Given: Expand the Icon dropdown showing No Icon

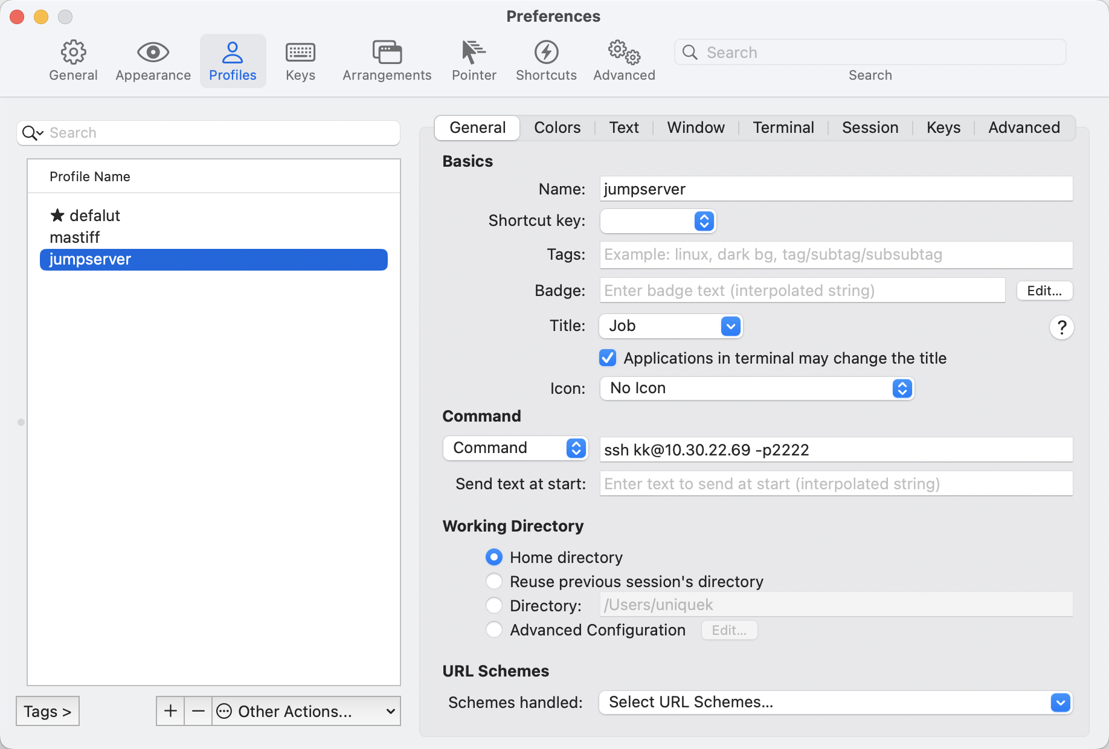Looking at the screenshot, I should point(756,388).
